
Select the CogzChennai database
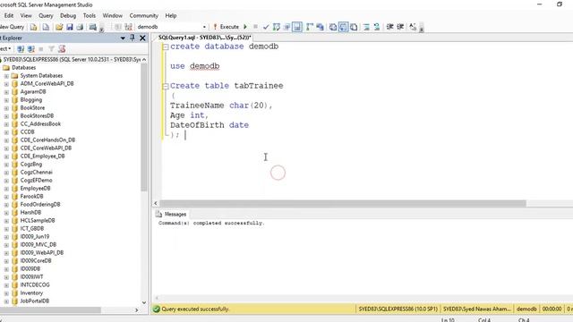point(36,173)
